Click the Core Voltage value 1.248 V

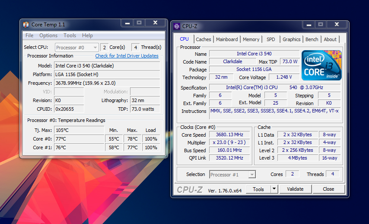[x=284, y=77]
